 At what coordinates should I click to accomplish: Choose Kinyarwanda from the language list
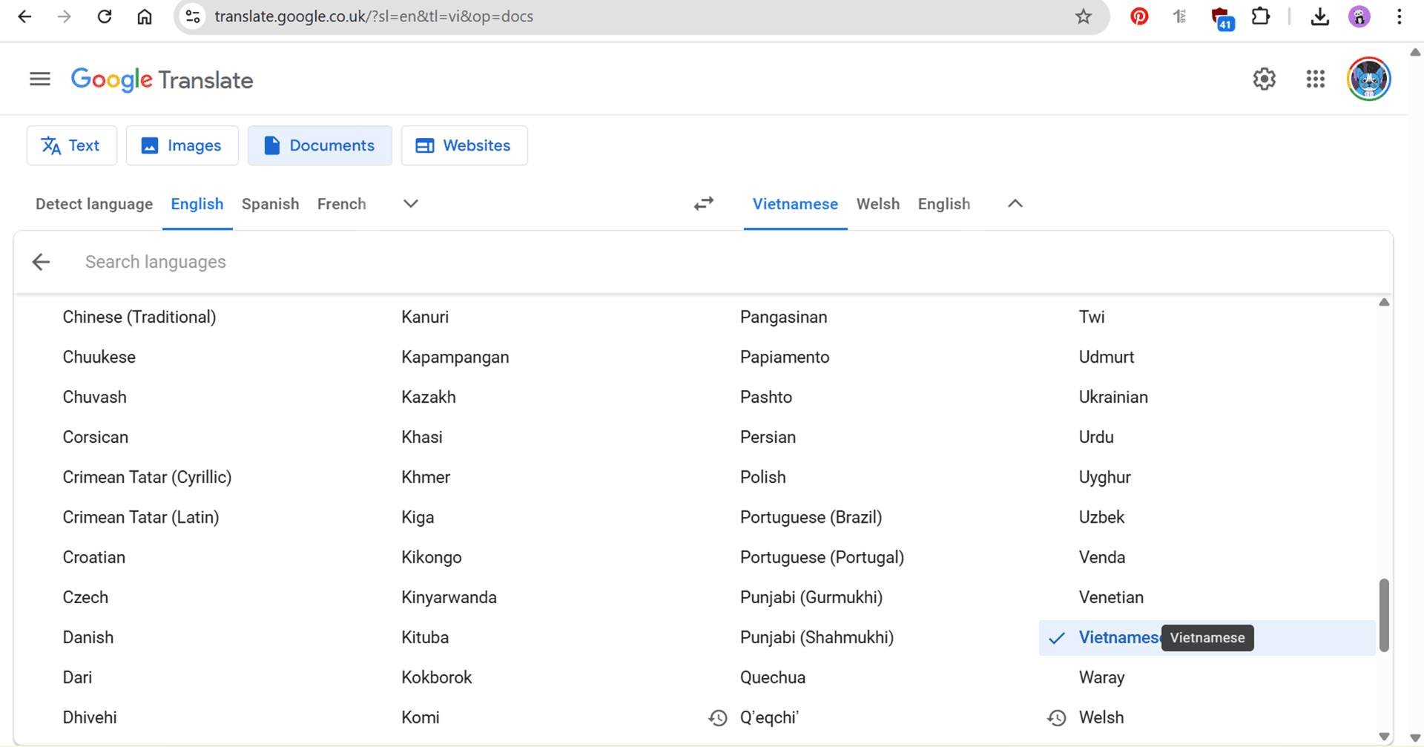pyautogui.click(x=449, y=597)
